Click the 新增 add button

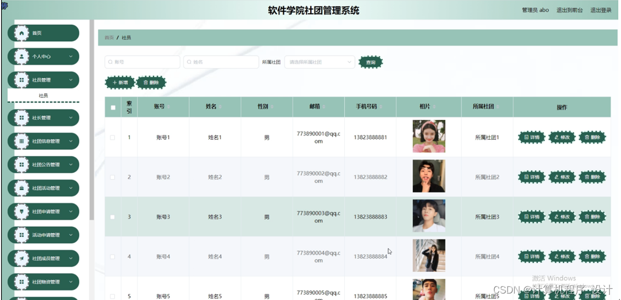(x=120, y=83)
